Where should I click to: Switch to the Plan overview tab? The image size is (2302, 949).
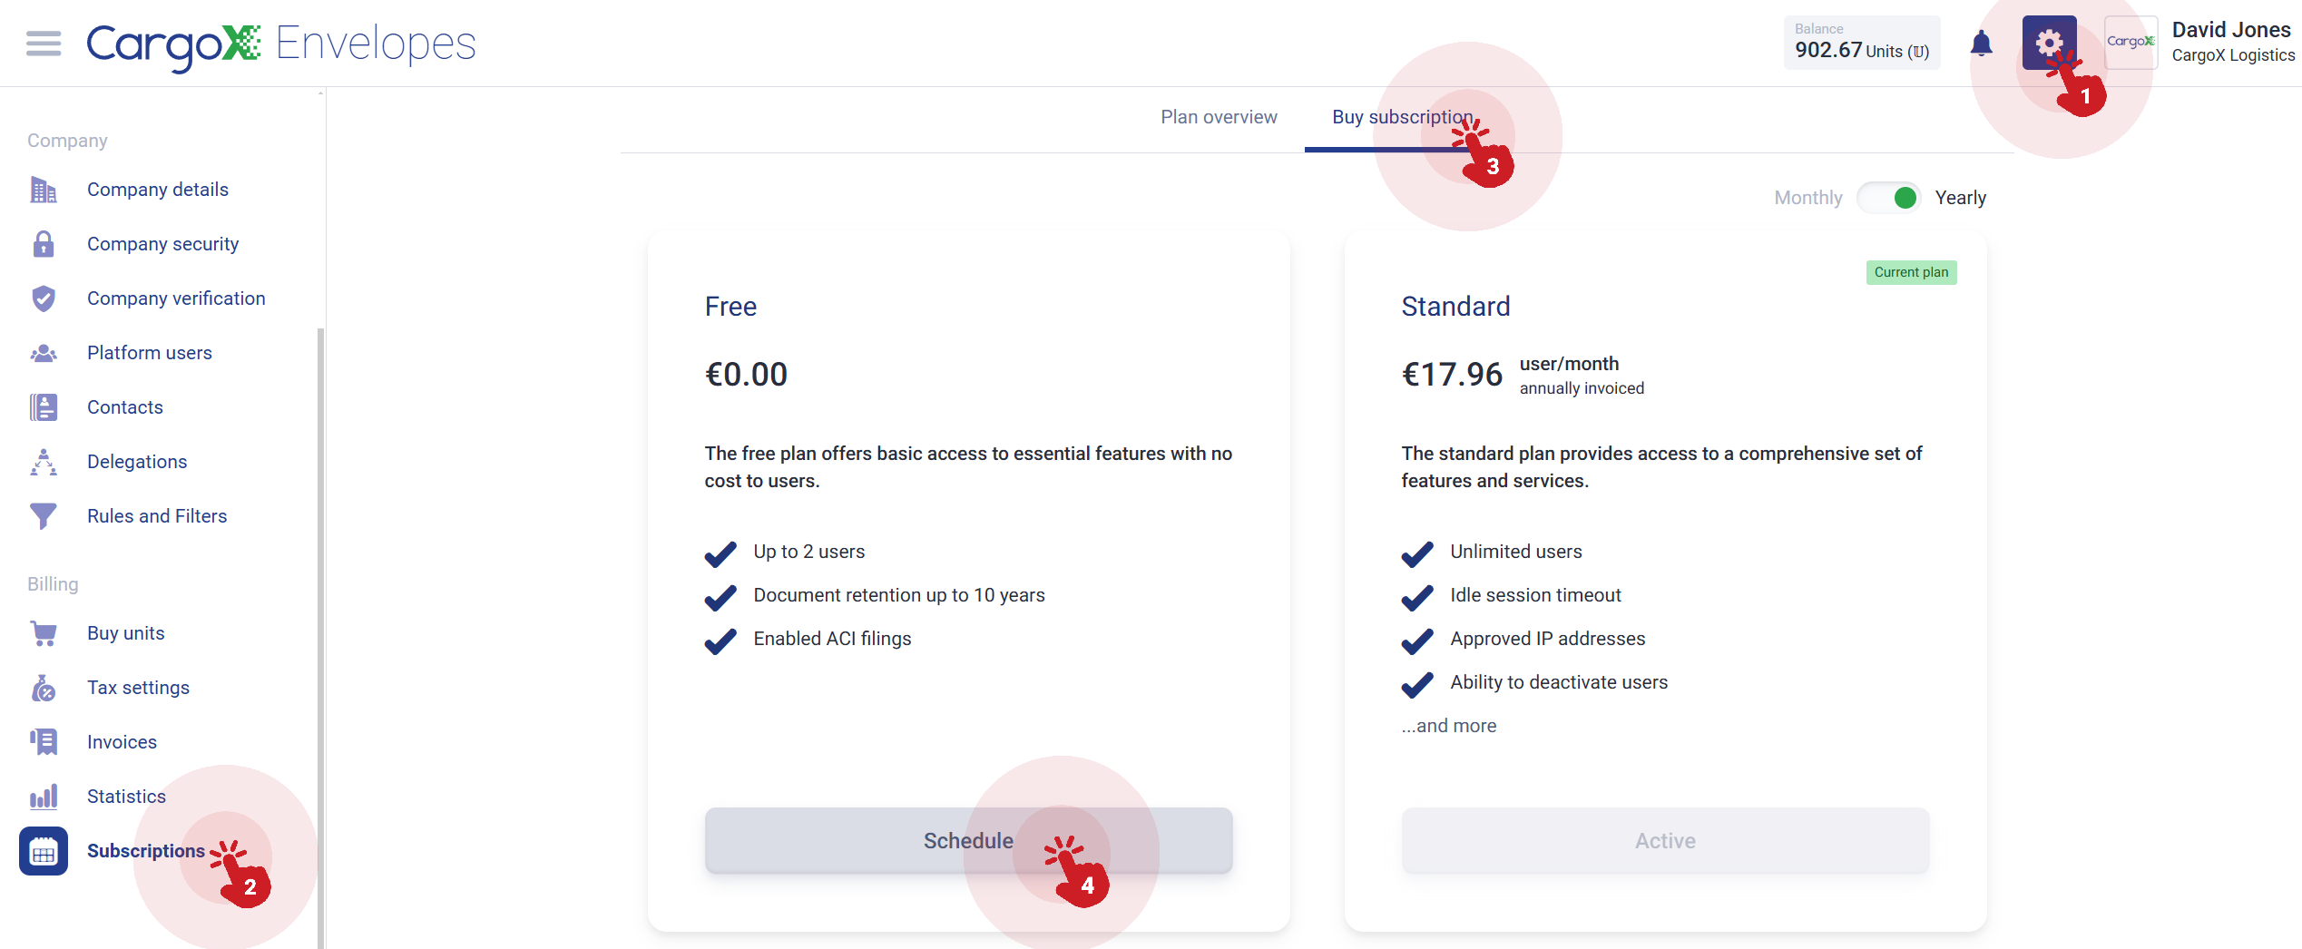point(1219,117)
